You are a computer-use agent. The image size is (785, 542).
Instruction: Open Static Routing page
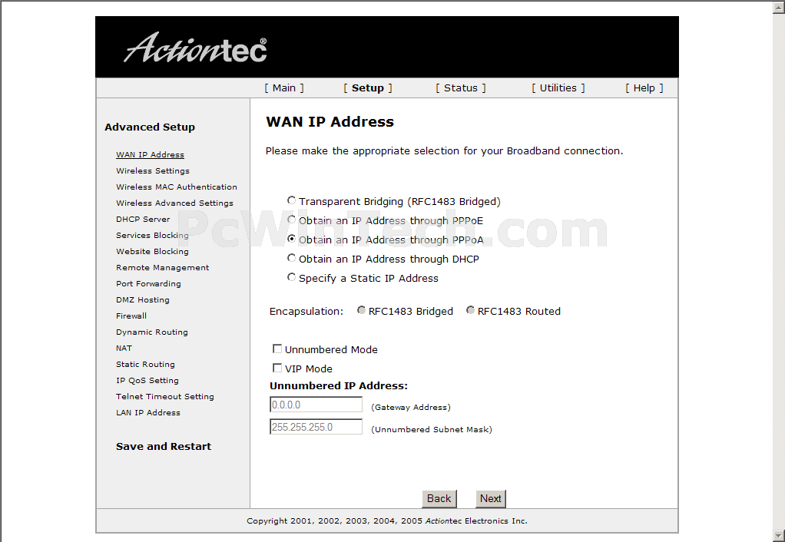[145, 364]
